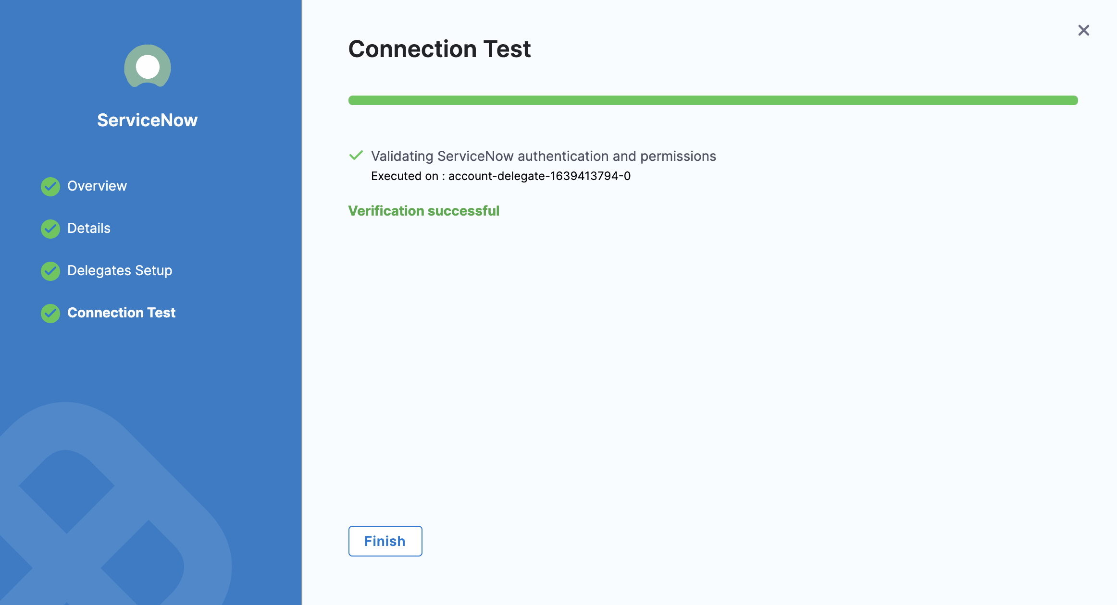The height and width of the screenshot is (605, 1117).
Task: Click the Validating ServiceNow authentication text
Action: click(x=544, y=156)
